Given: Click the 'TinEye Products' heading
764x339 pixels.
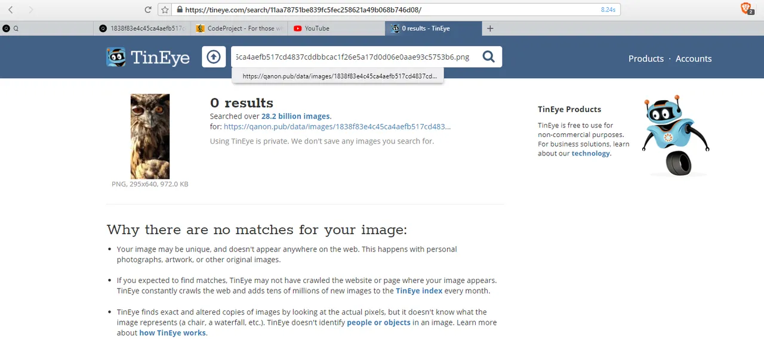Looking at the screenshot, I should click(569, 109).
